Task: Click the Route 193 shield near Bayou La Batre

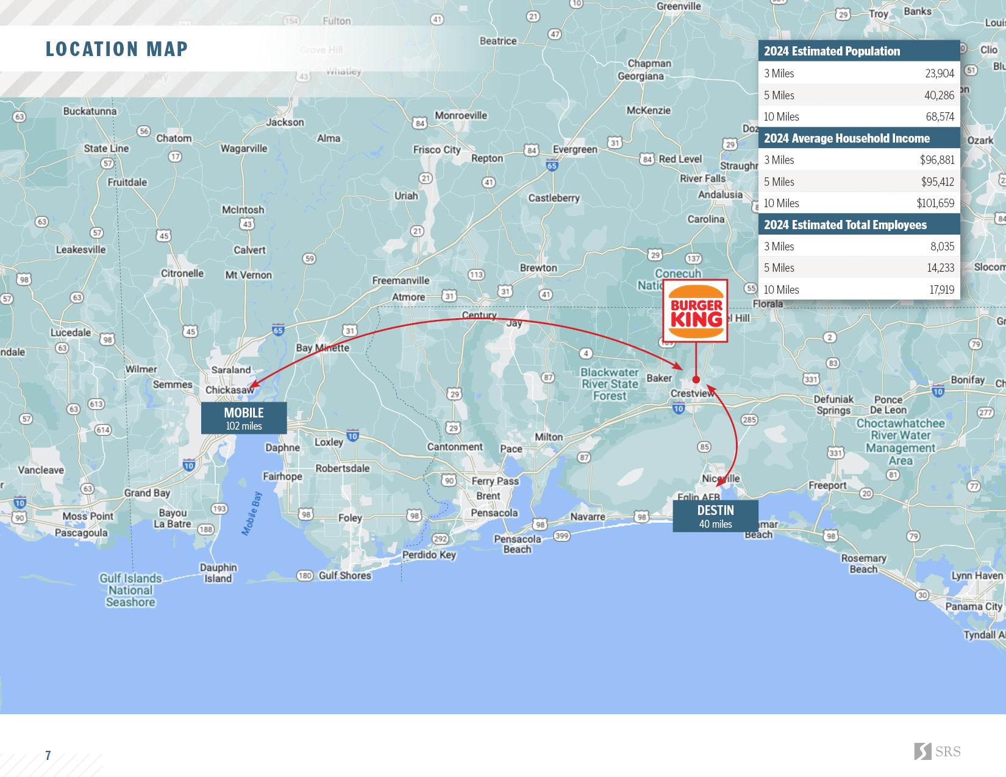Action: pyautogui.click(x=219, y=508)
